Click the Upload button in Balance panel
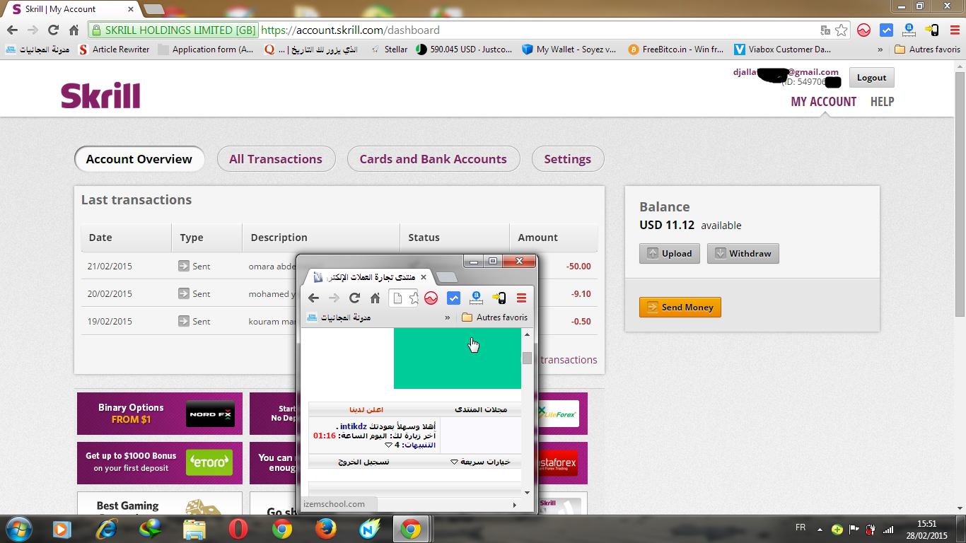 click(x=669, y=254)
